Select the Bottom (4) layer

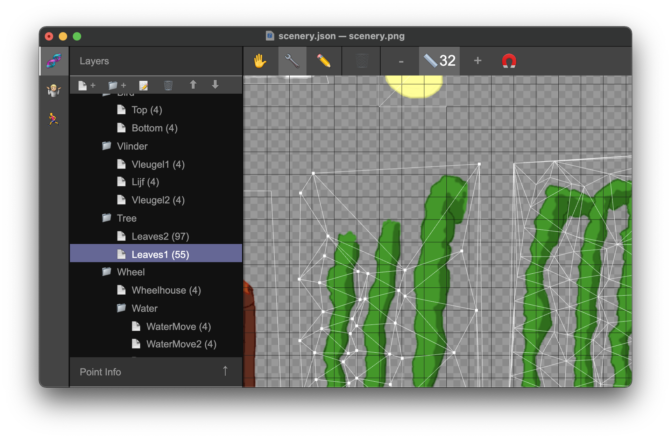(156, 128)
